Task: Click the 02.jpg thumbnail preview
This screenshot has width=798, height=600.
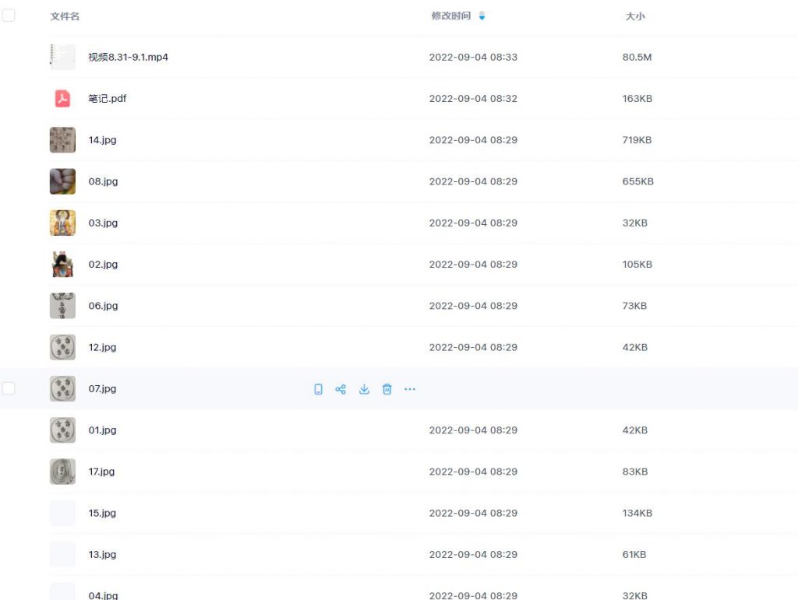Action: click(62, 265)
